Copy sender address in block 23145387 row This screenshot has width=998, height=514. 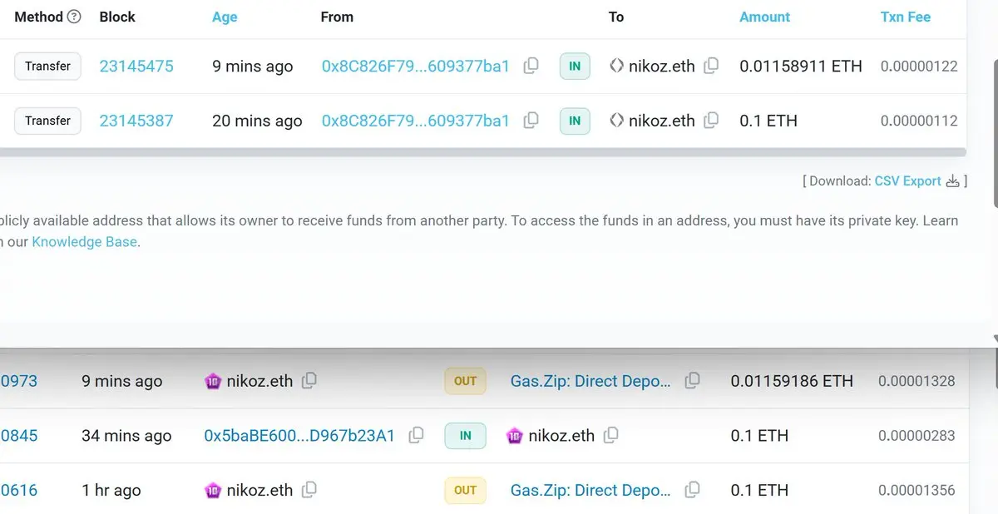[531, 121]
